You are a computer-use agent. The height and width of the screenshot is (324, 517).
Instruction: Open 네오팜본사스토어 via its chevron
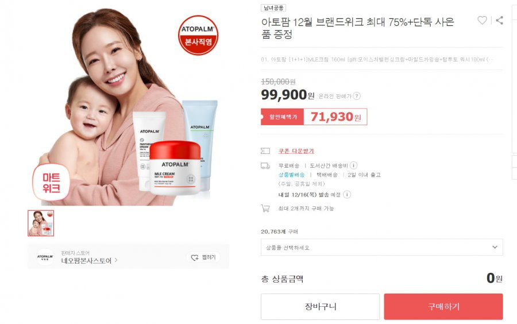point(115,260)
